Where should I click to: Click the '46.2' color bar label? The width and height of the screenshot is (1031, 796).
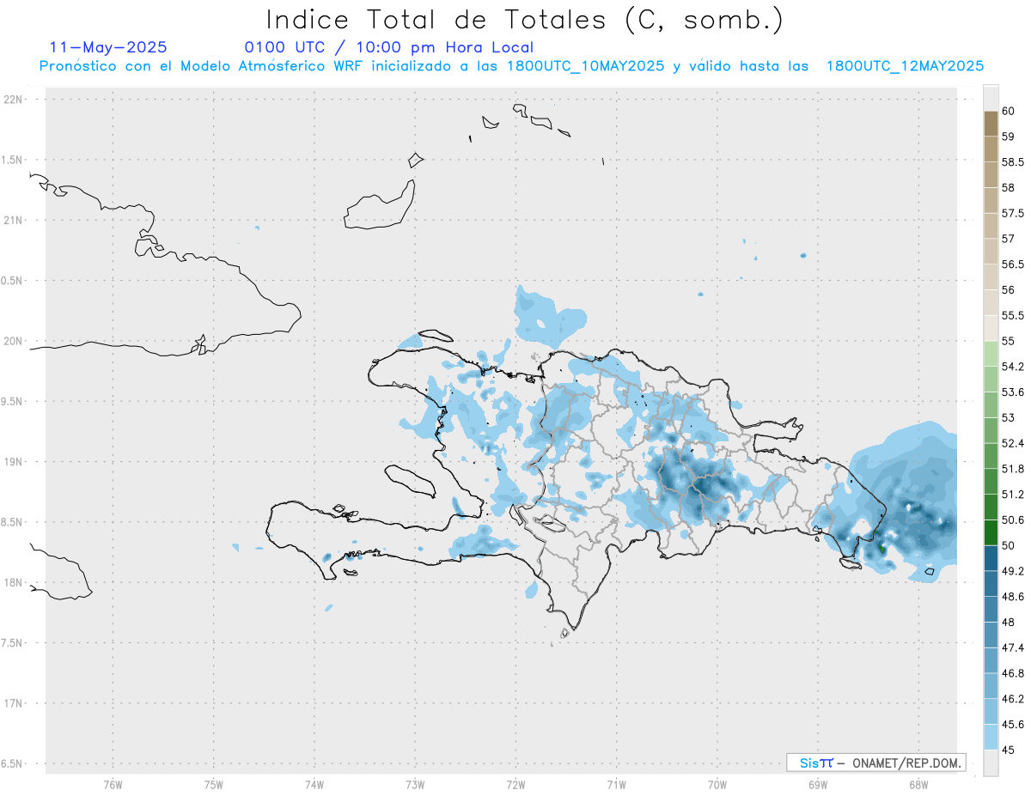pos(1012,698)
